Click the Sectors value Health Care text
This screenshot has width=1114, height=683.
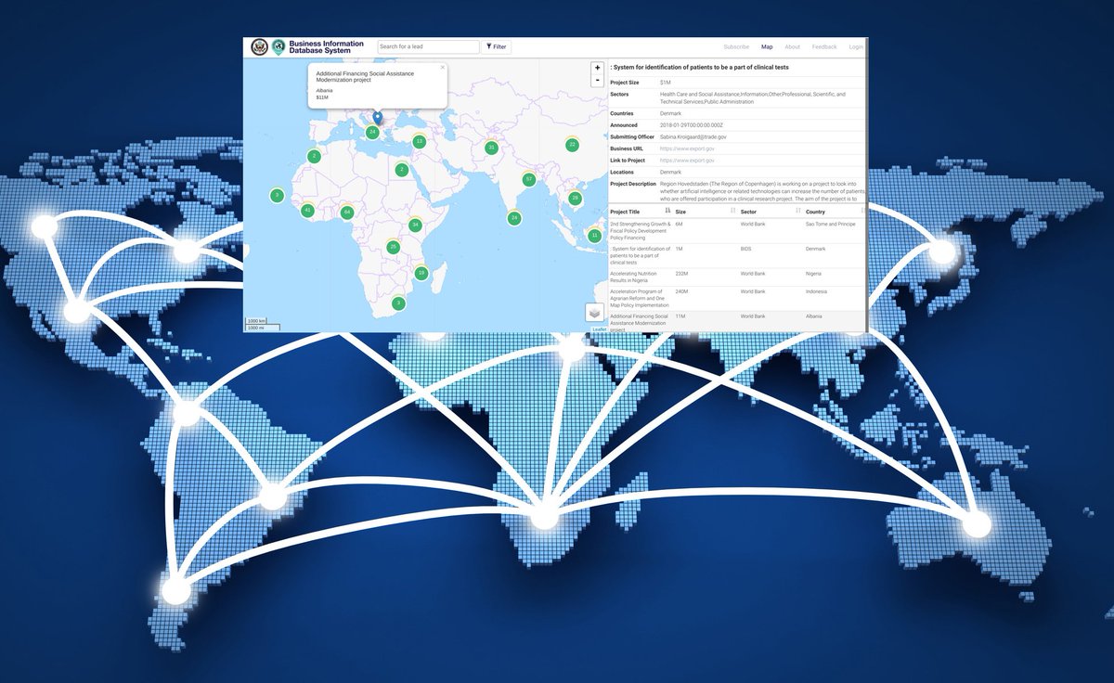[x=753, y=97]
